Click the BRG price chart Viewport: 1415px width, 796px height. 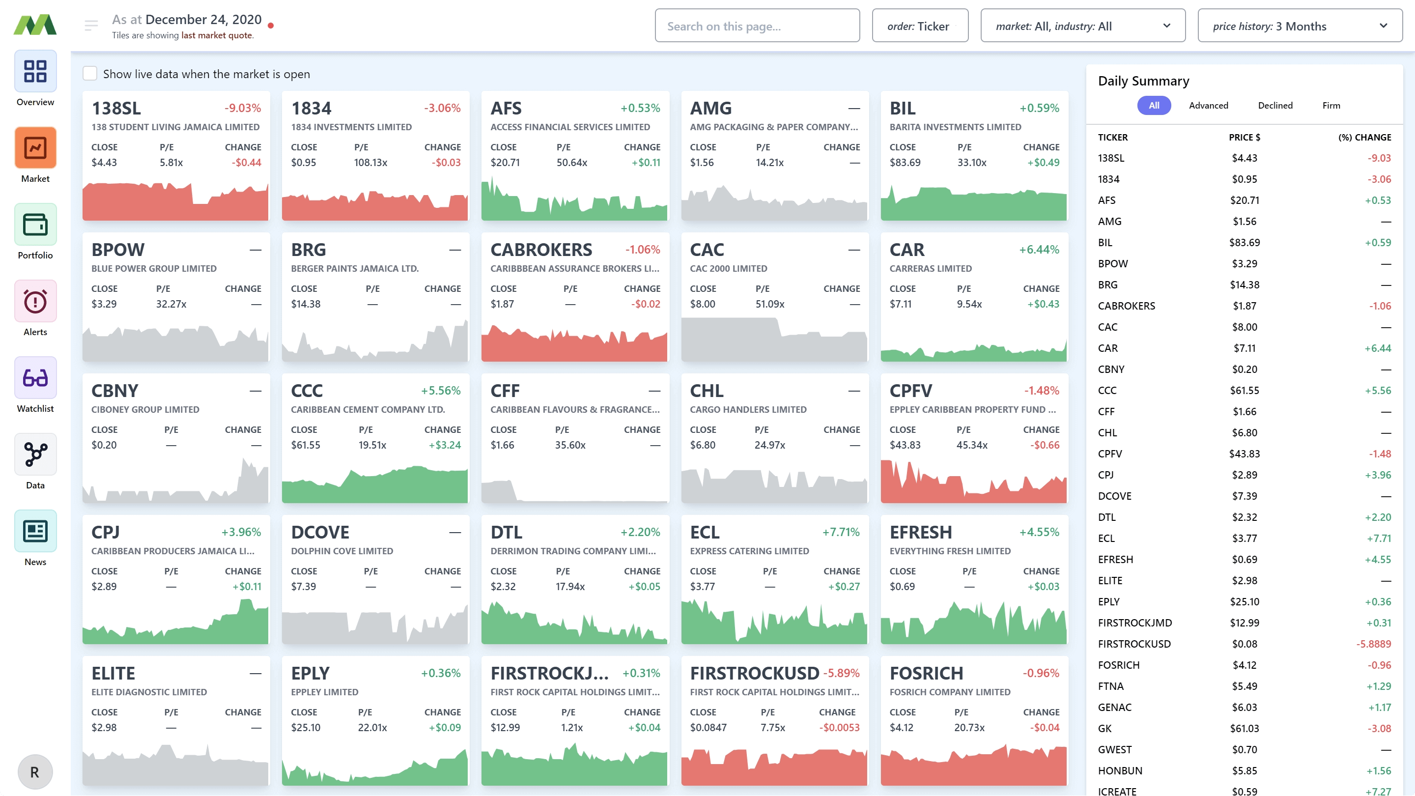pyautogui.click(x=375, y=341)
